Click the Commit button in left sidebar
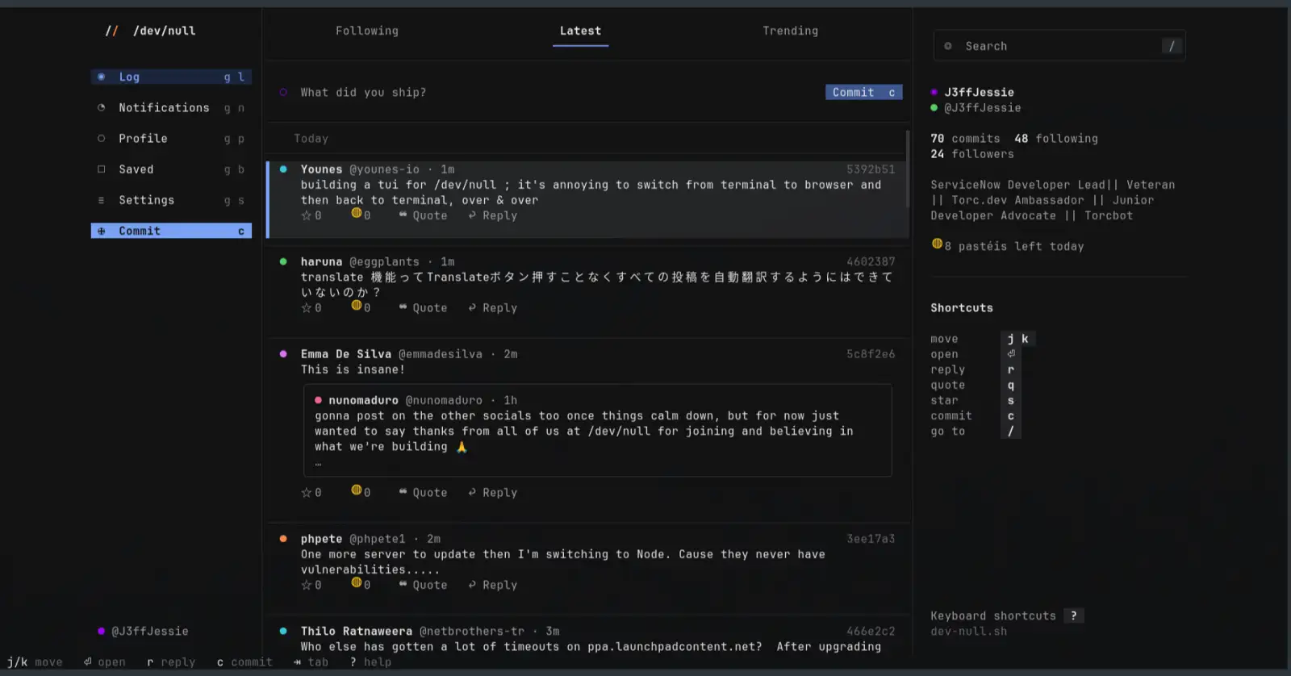 [171, 231]
